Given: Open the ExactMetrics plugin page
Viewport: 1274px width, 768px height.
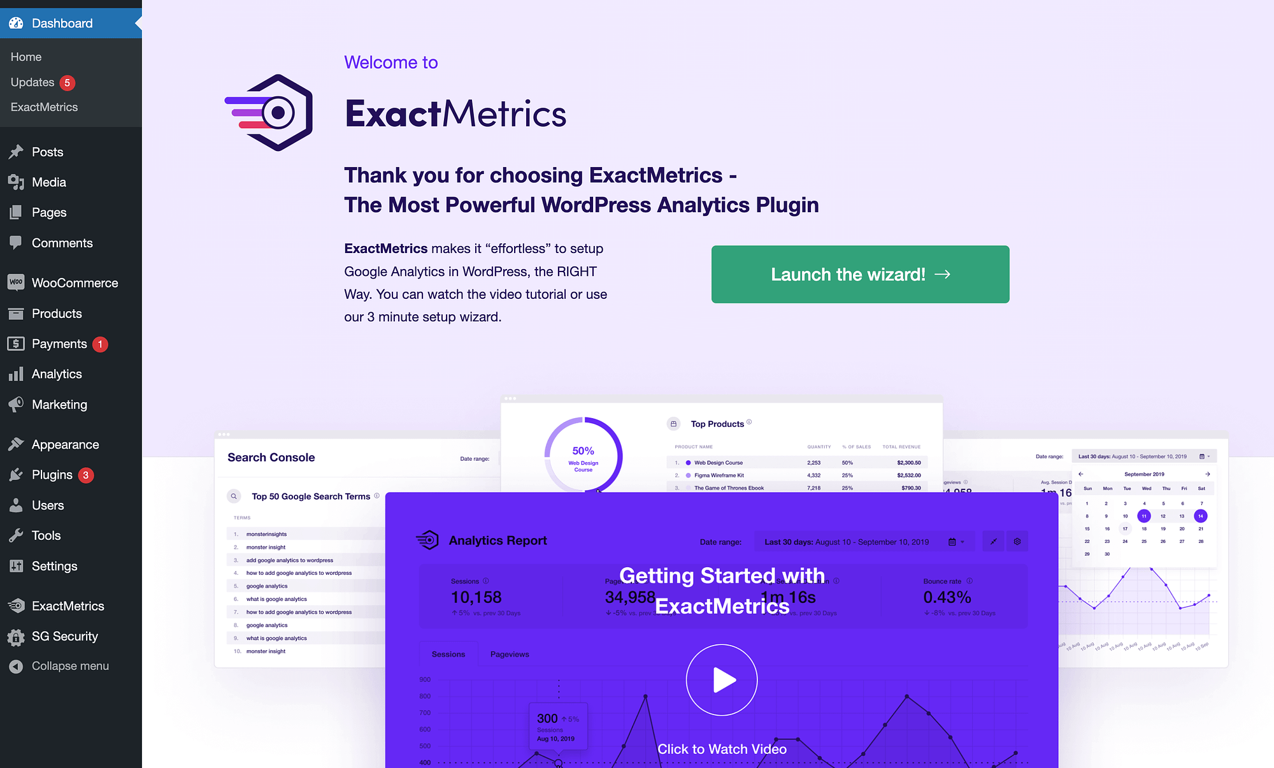Looking at the screenshot, I should tap(68, 606).
